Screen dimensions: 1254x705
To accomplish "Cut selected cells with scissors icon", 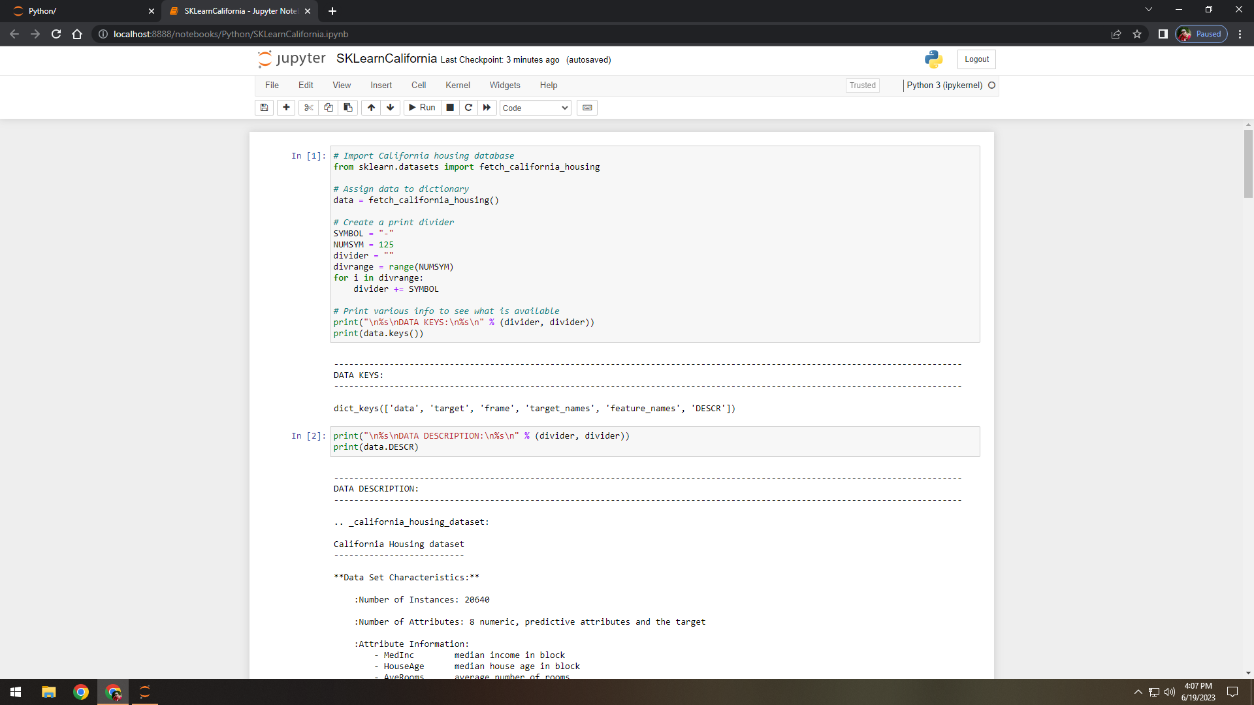I will (x=309, y=108).
